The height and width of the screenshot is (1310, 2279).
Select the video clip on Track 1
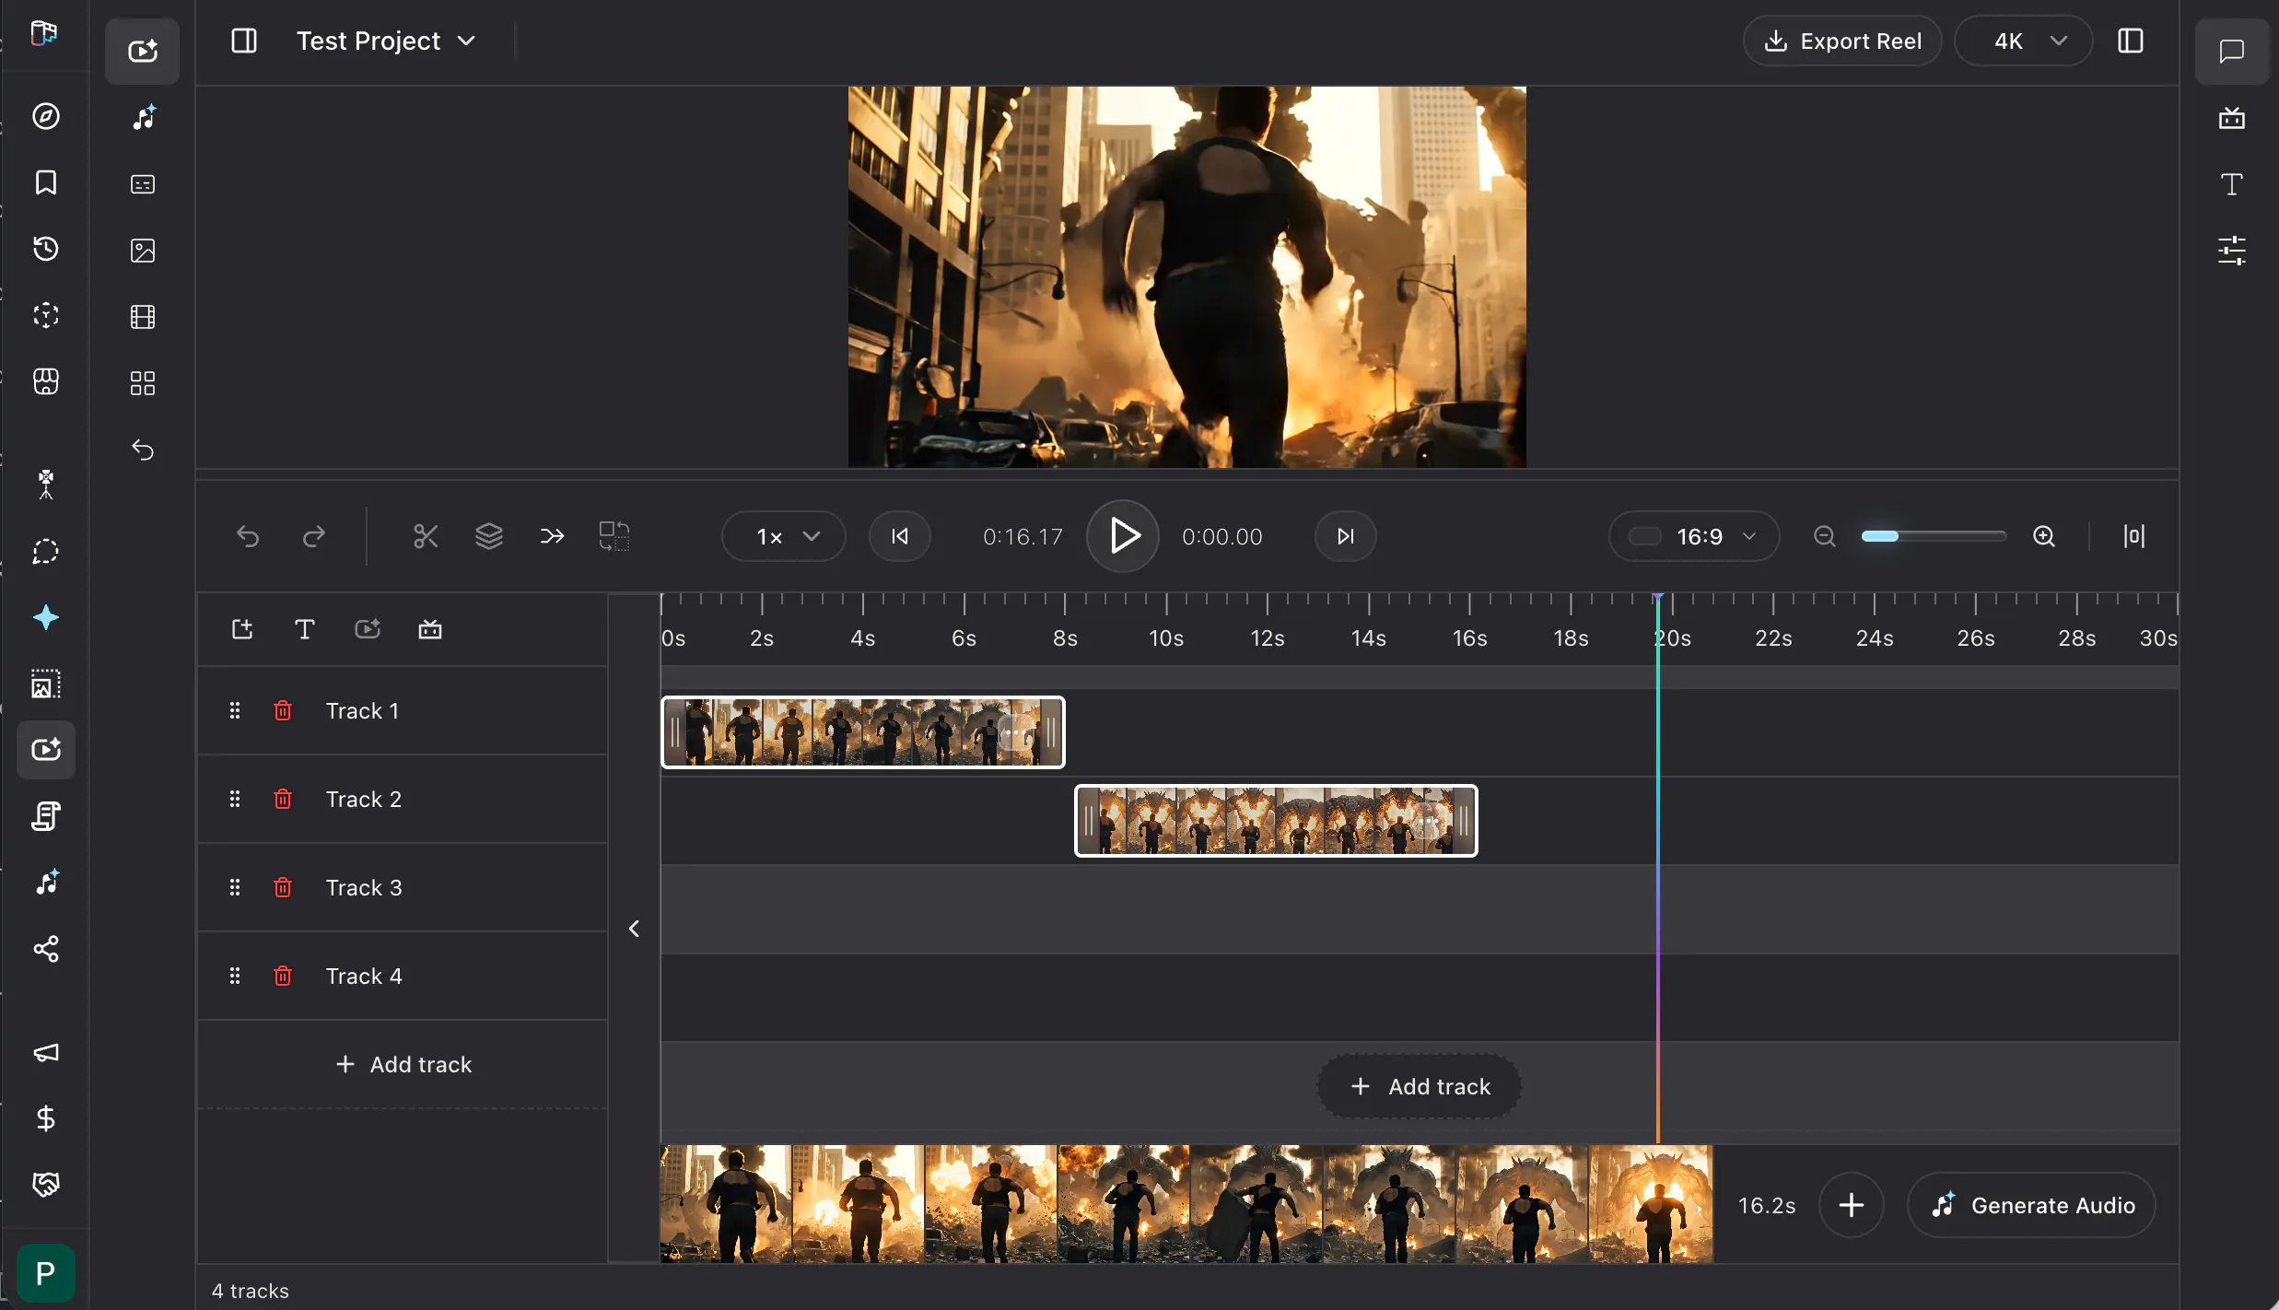click(863, 732)
